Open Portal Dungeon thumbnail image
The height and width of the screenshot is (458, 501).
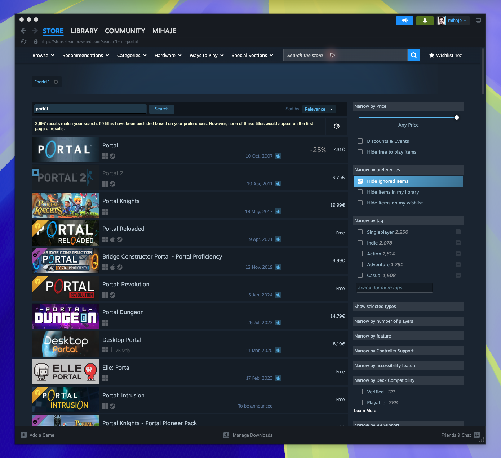point(65,316)
